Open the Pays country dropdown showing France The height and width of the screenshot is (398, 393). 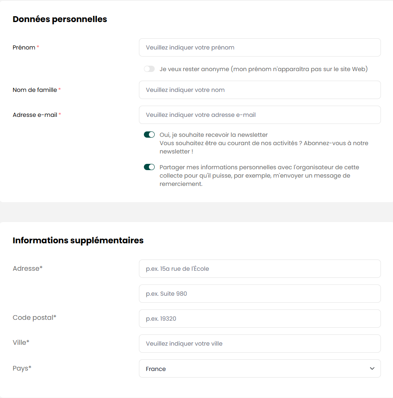click(x=254, y=368)
